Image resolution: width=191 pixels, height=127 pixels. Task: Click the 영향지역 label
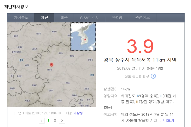pos(111,96)
